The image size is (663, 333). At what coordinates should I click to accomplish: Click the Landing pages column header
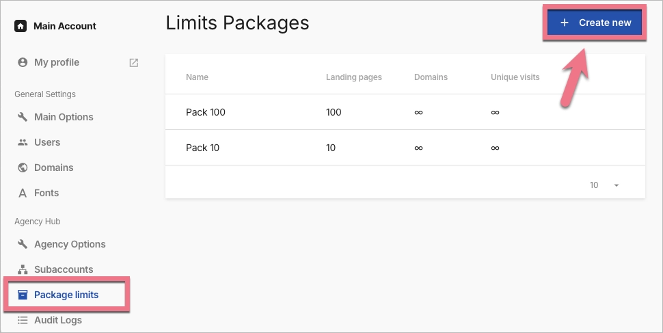pyautogui.click(x=354, y=77)
